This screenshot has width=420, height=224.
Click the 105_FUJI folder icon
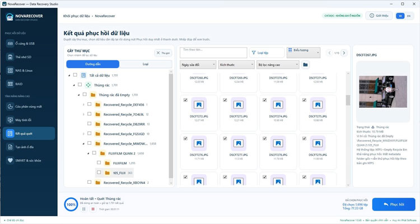click(108, 173)
